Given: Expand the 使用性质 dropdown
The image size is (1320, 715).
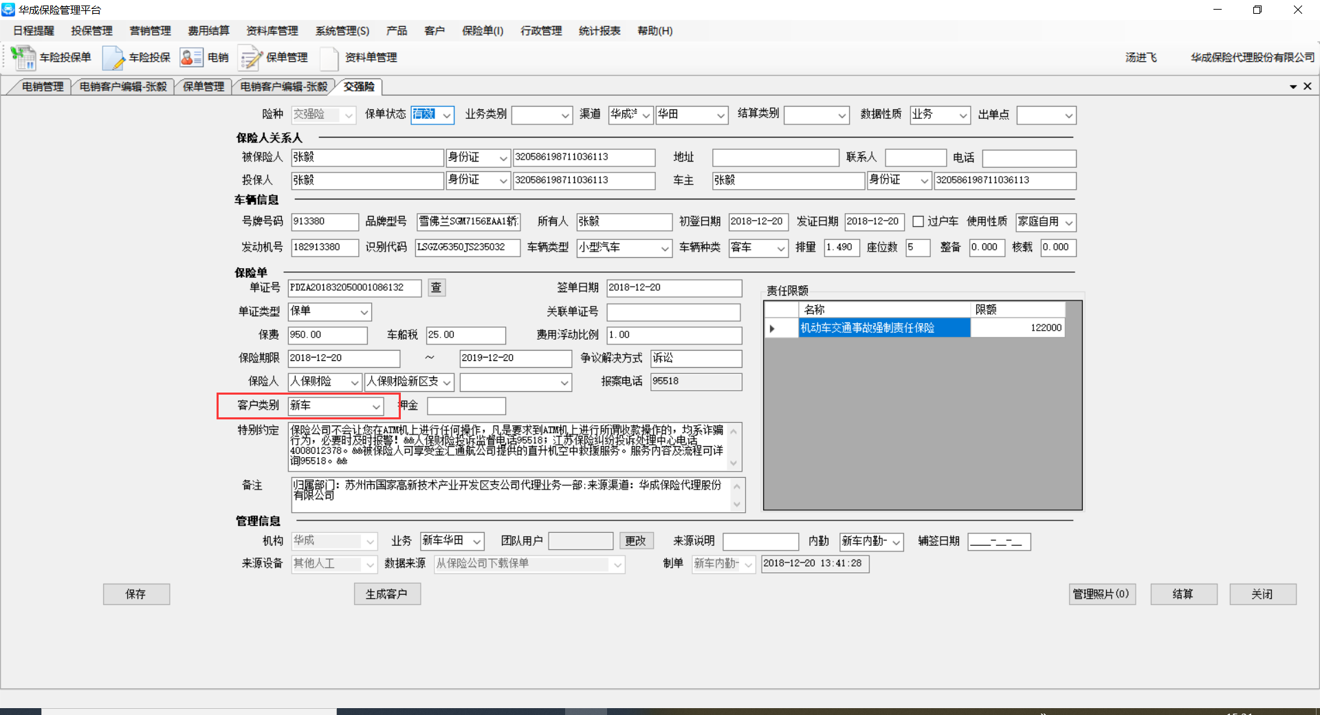Looking at the screenshot, I should pos(1068,222).
